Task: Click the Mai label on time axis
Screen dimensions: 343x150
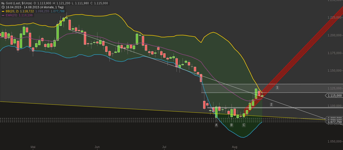Action: click(33, 147)
